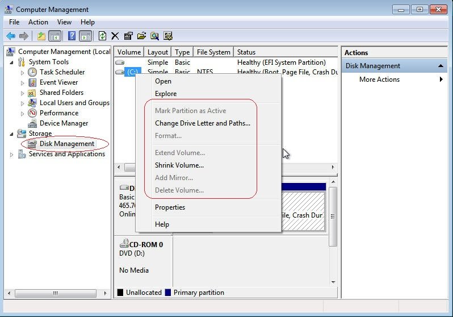453x317 pixels.
Task: Click the Task Scheduler clock icon
Action: [x=32, y=72]
